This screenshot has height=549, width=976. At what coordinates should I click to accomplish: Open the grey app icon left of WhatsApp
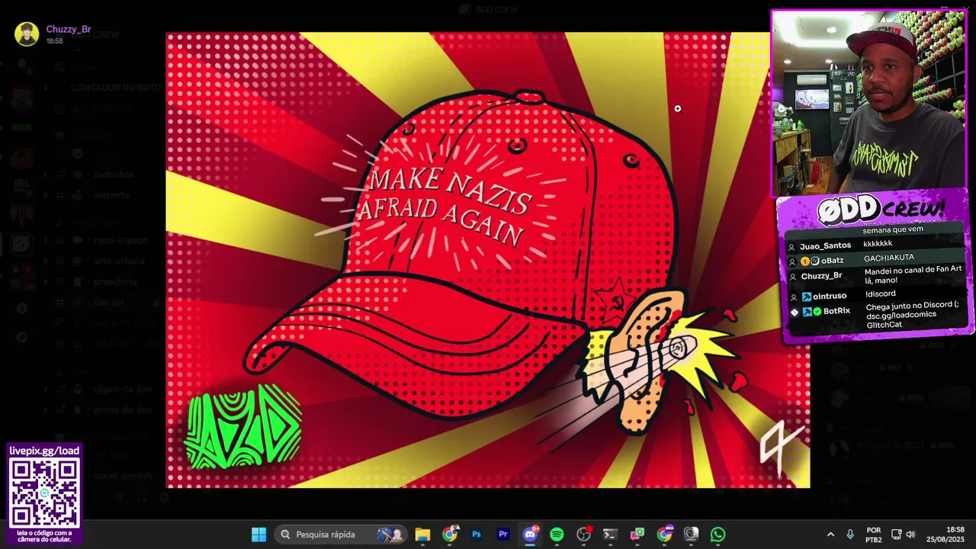tap(691, 535)
